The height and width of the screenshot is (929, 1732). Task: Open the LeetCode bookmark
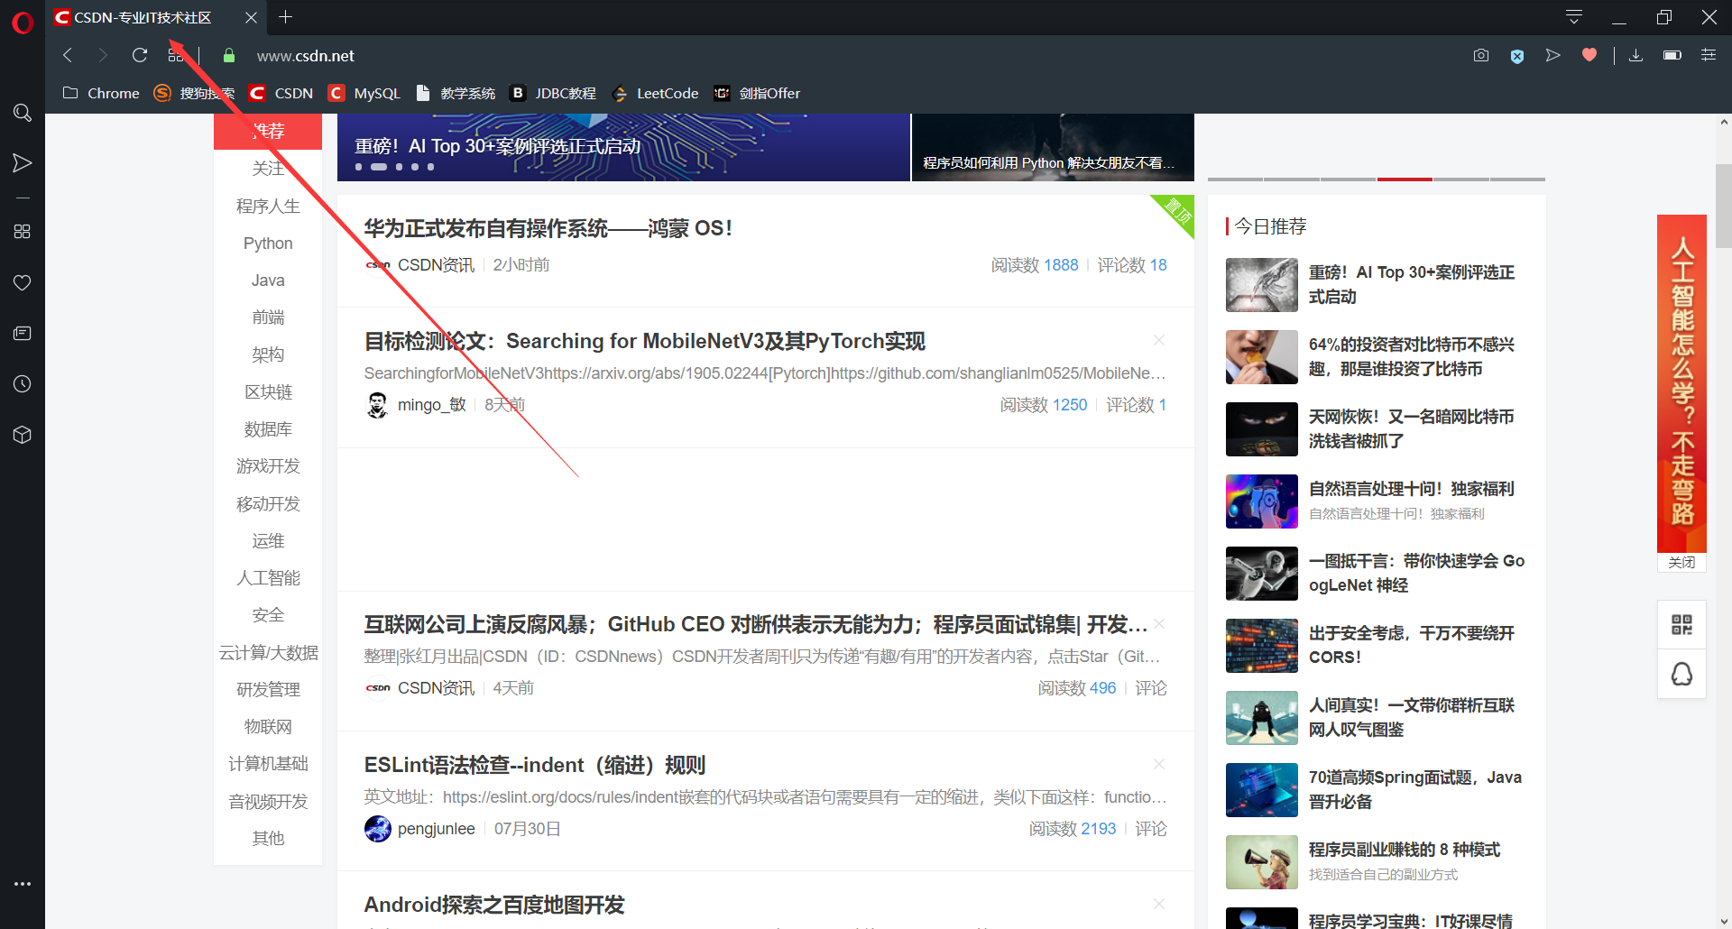(x=655, y=93)
